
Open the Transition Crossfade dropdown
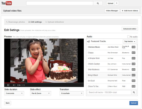(x=72, y=93)
